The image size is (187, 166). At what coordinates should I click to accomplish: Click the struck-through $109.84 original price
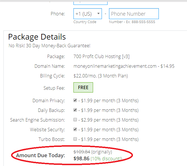pos(82,152)
